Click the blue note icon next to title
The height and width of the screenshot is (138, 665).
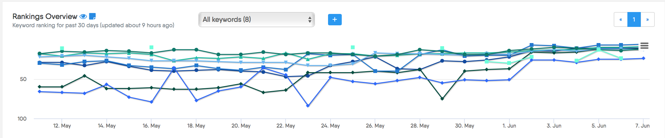92,16
